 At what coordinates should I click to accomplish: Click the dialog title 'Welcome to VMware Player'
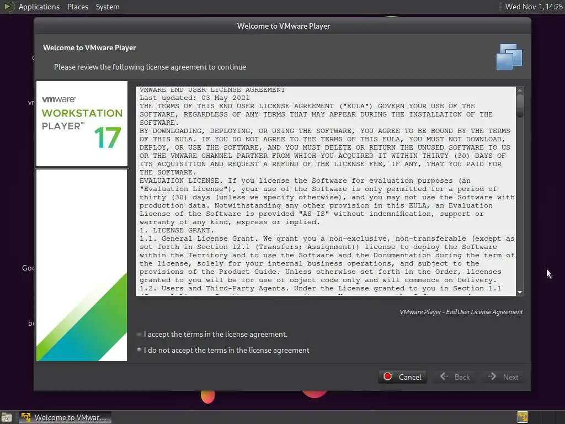pyautogui.click(x=283, y=26)
